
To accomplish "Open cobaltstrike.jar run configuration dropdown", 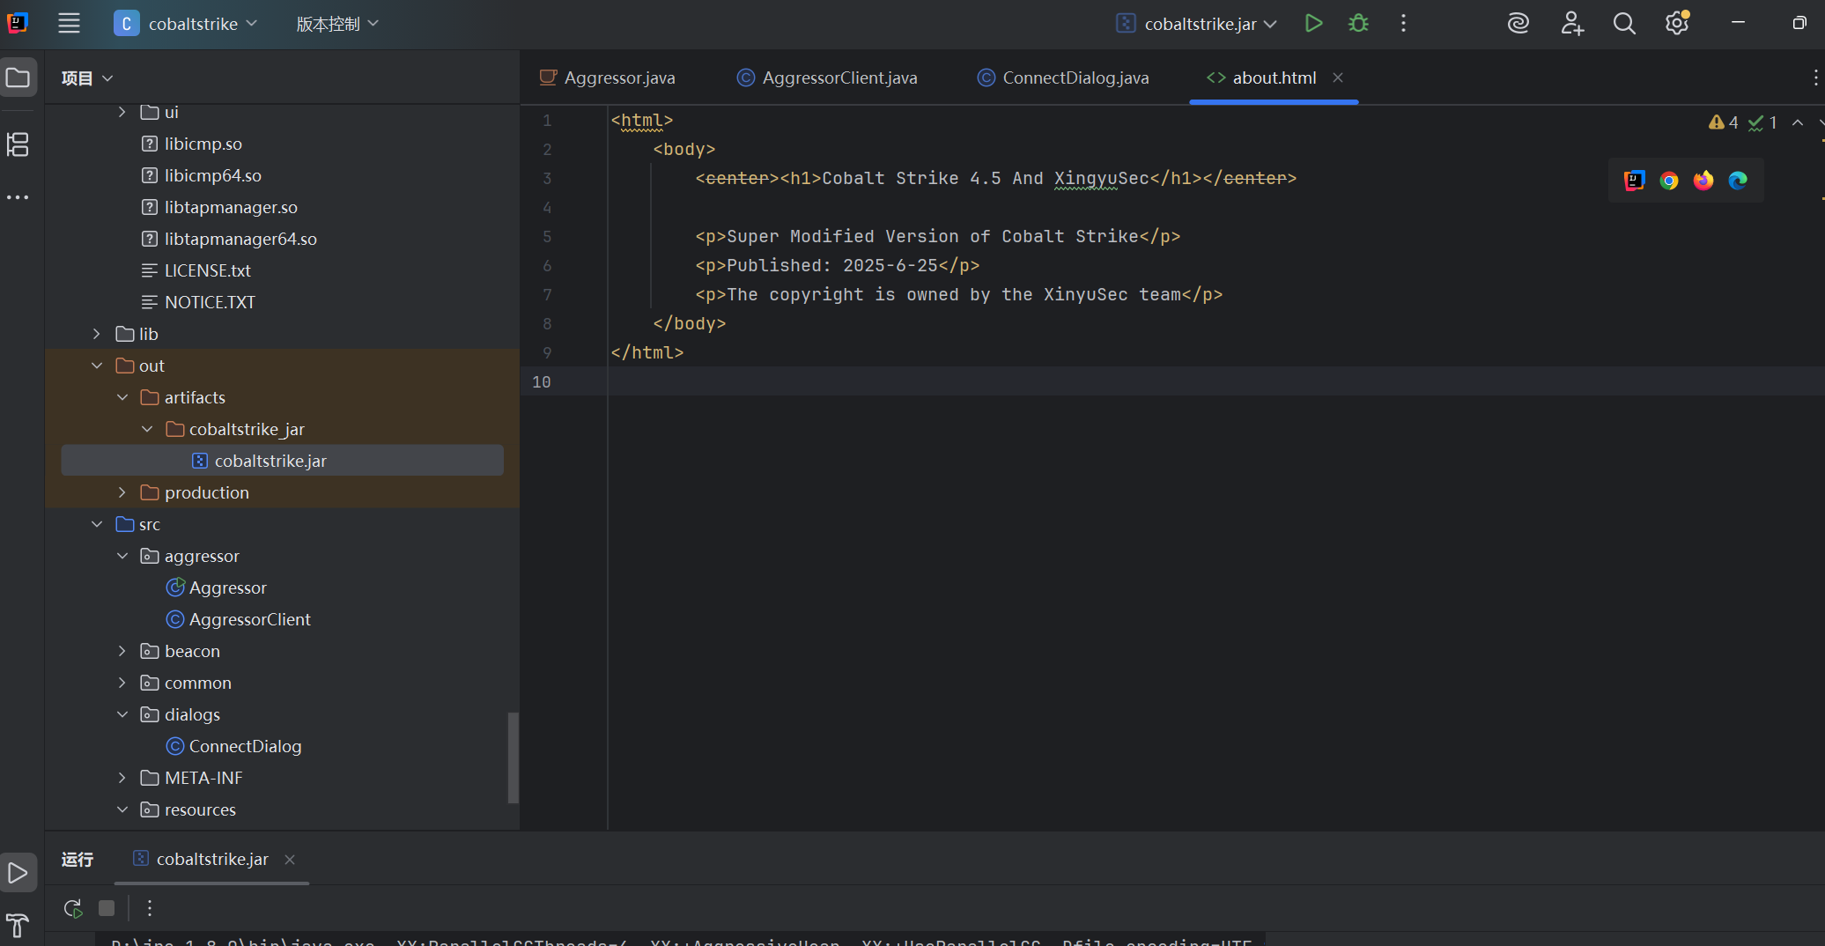I will 1197,24.
